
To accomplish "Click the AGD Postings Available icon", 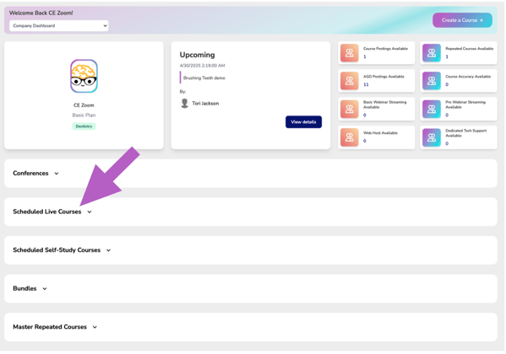I will point(349,81).
